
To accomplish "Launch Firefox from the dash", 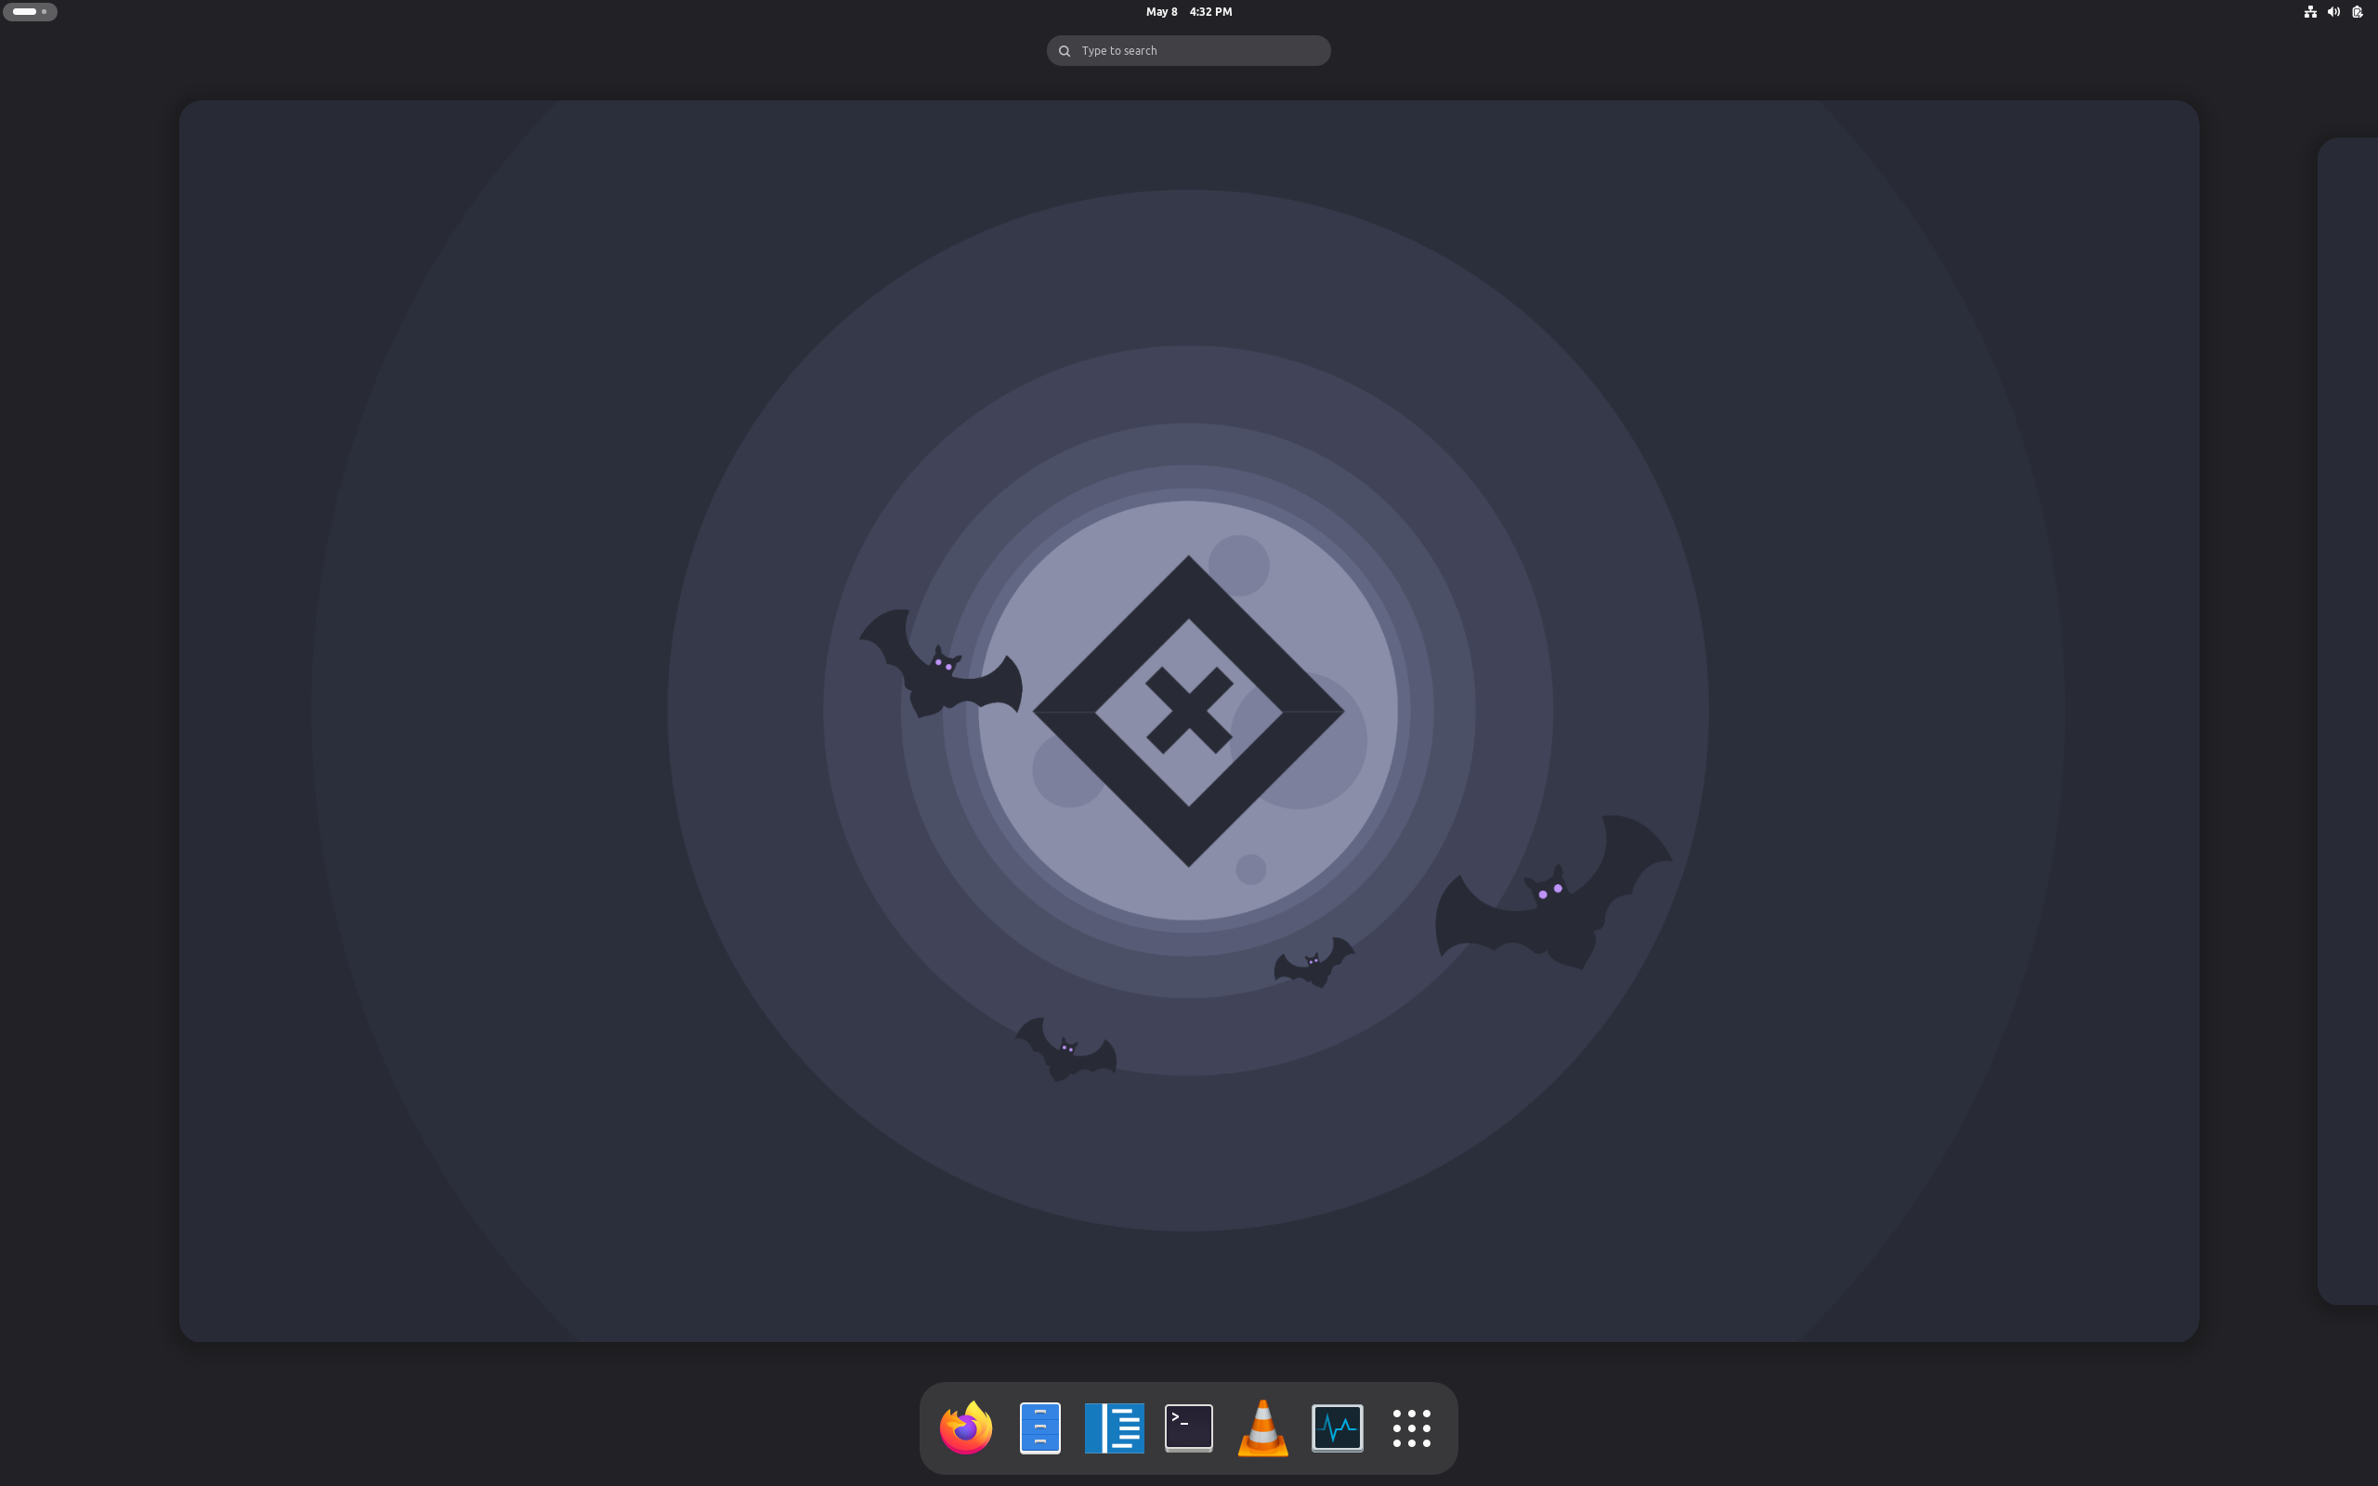I will point(966,1428).
